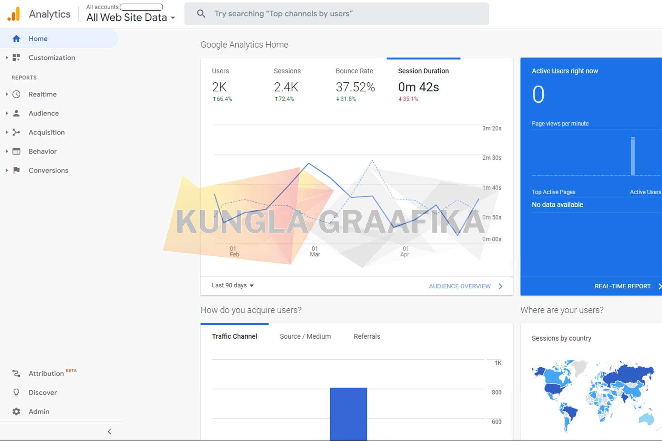Open the All Web Site Data dropdown
Viewport: 662px width, 441px height.
click(x=131, y=18)
